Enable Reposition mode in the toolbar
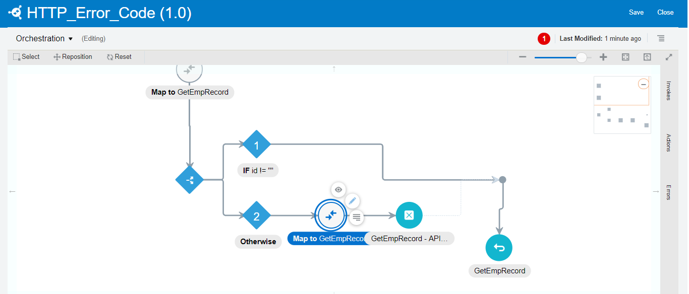Screen dimensions: 689x294 coord(73,56)
